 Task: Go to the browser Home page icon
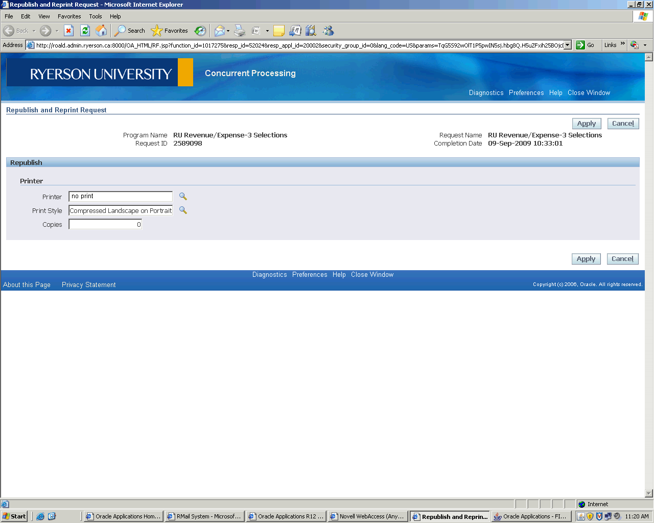[x=102, y=31]
